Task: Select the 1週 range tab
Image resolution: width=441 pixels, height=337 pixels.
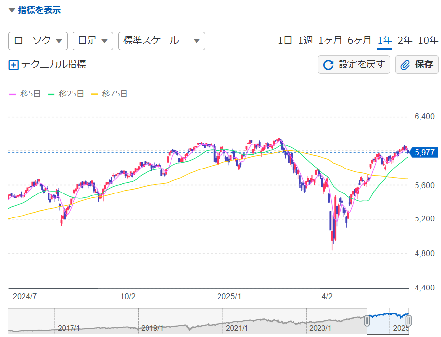Action: click(x=305, y=41)
